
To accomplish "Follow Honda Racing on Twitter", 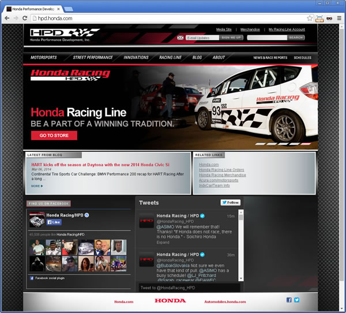I will (230, 203).
